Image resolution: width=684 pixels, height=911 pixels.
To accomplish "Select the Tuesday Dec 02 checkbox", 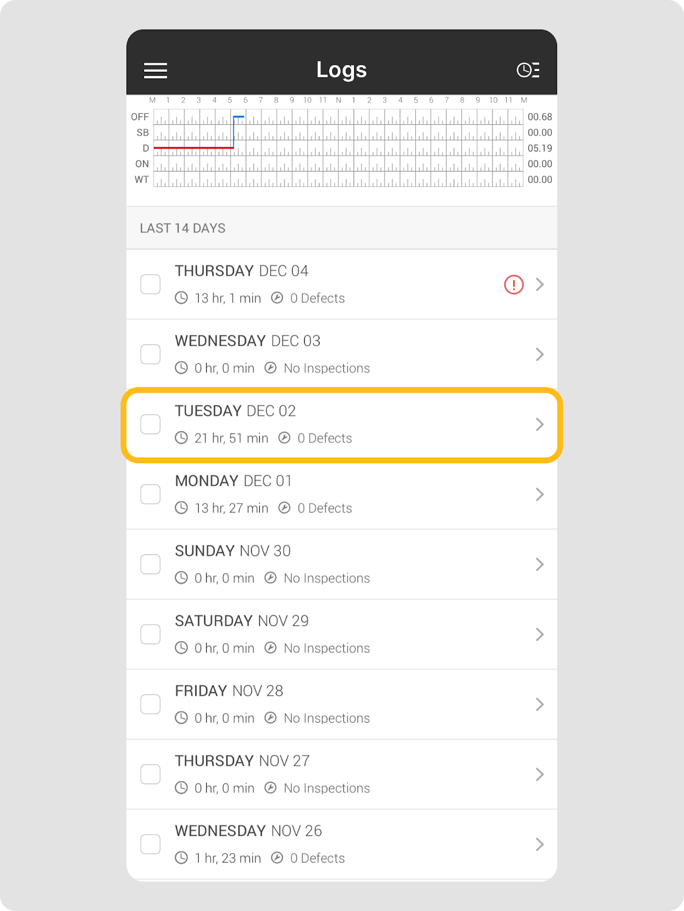I will [x=150, y=424].
